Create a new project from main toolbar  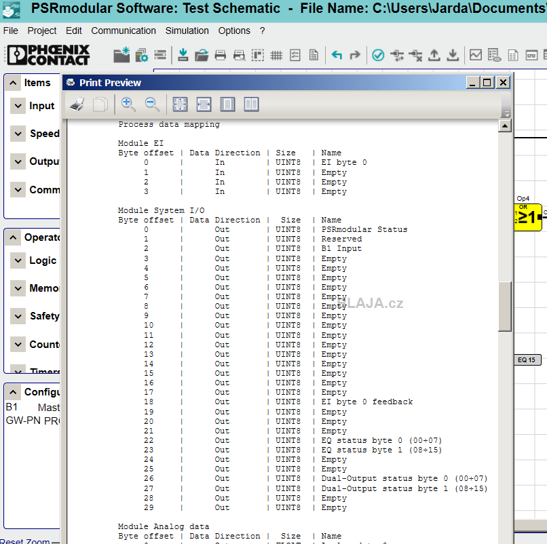121,55
